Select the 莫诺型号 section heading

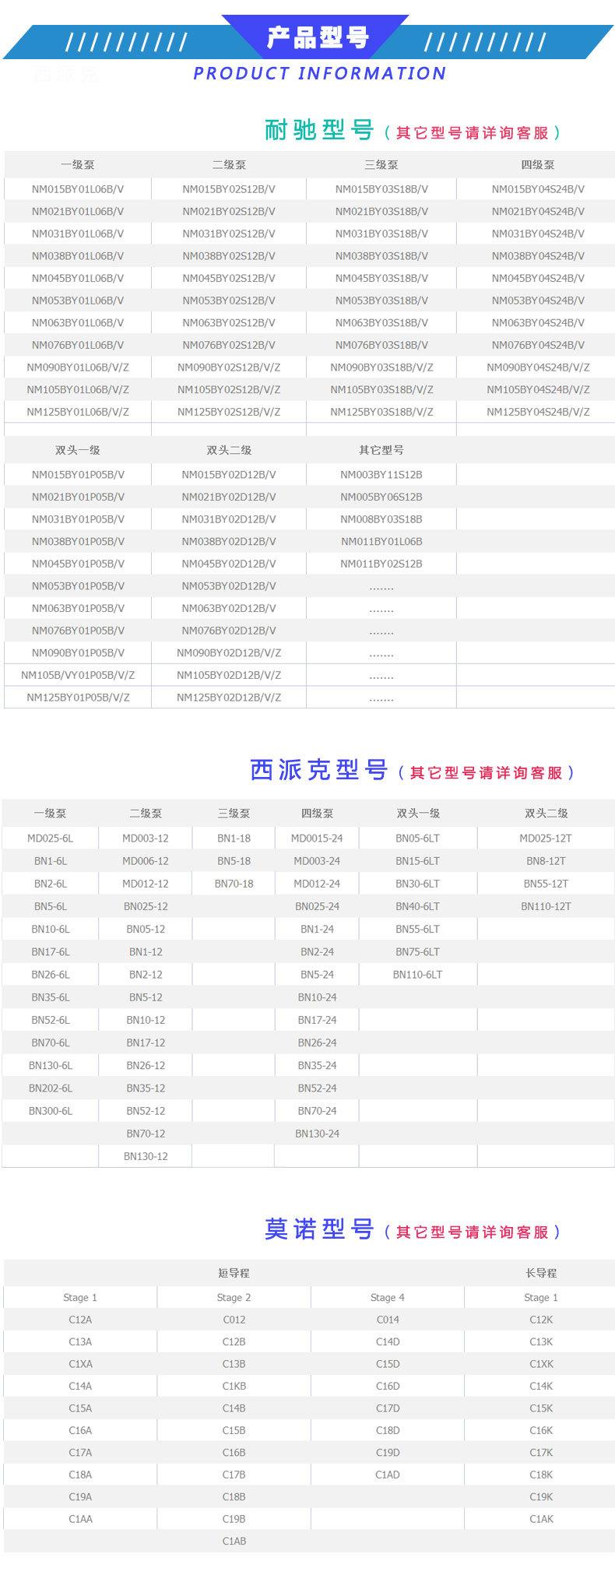[x=319, y=1229]
